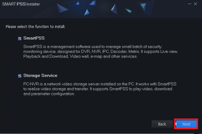Click the SmartPSS management software description

(x=101, y=51)
